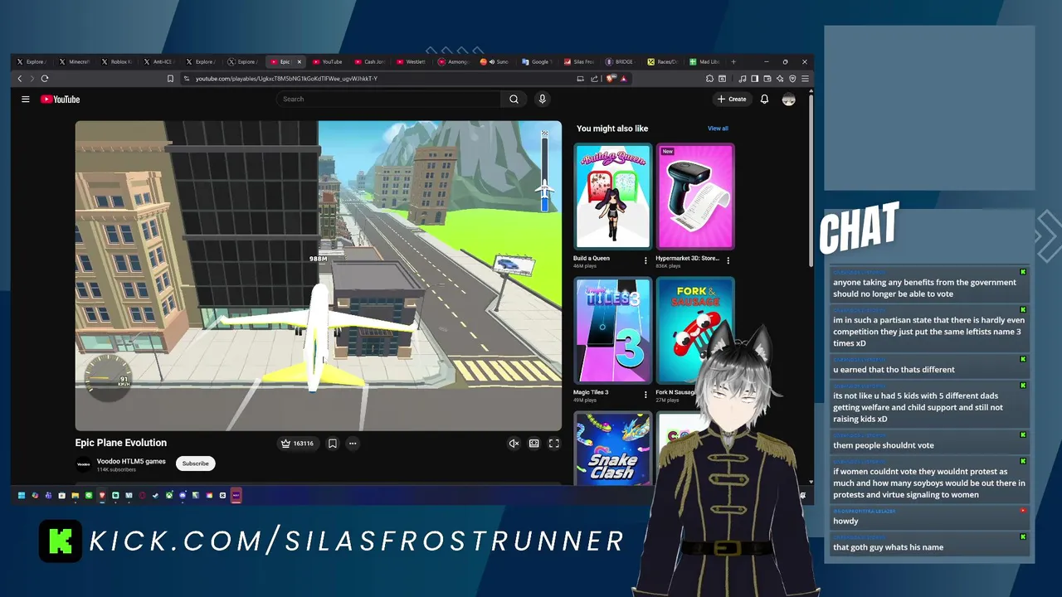
Task: Open the Xbox app on the taskbar
Action: tap(169, 495)
